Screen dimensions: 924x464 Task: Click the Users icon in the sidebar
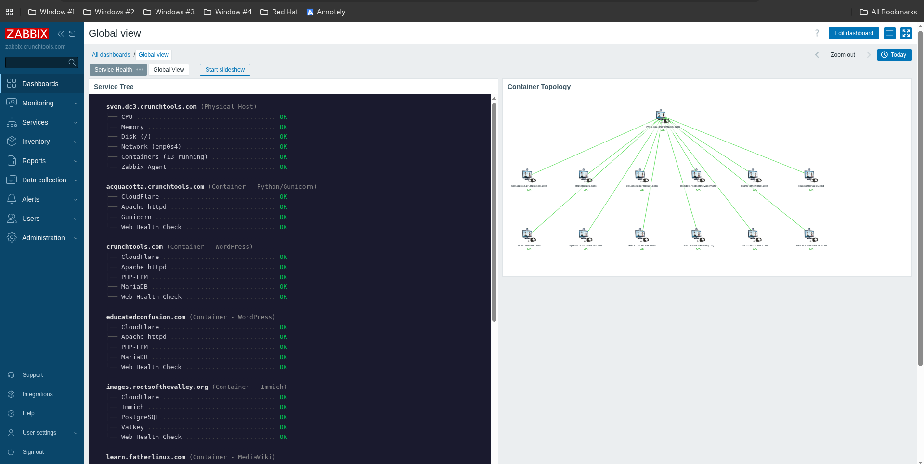pos(12,219)
